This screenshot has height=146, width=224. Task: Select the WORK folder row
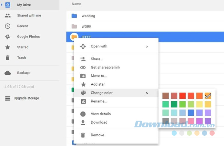pyautogui.click(x=145, y=27)
